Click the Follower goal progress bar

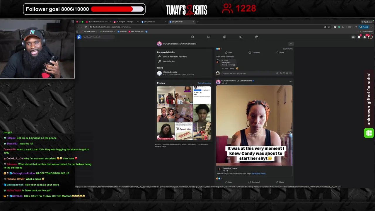coord(117,9)
